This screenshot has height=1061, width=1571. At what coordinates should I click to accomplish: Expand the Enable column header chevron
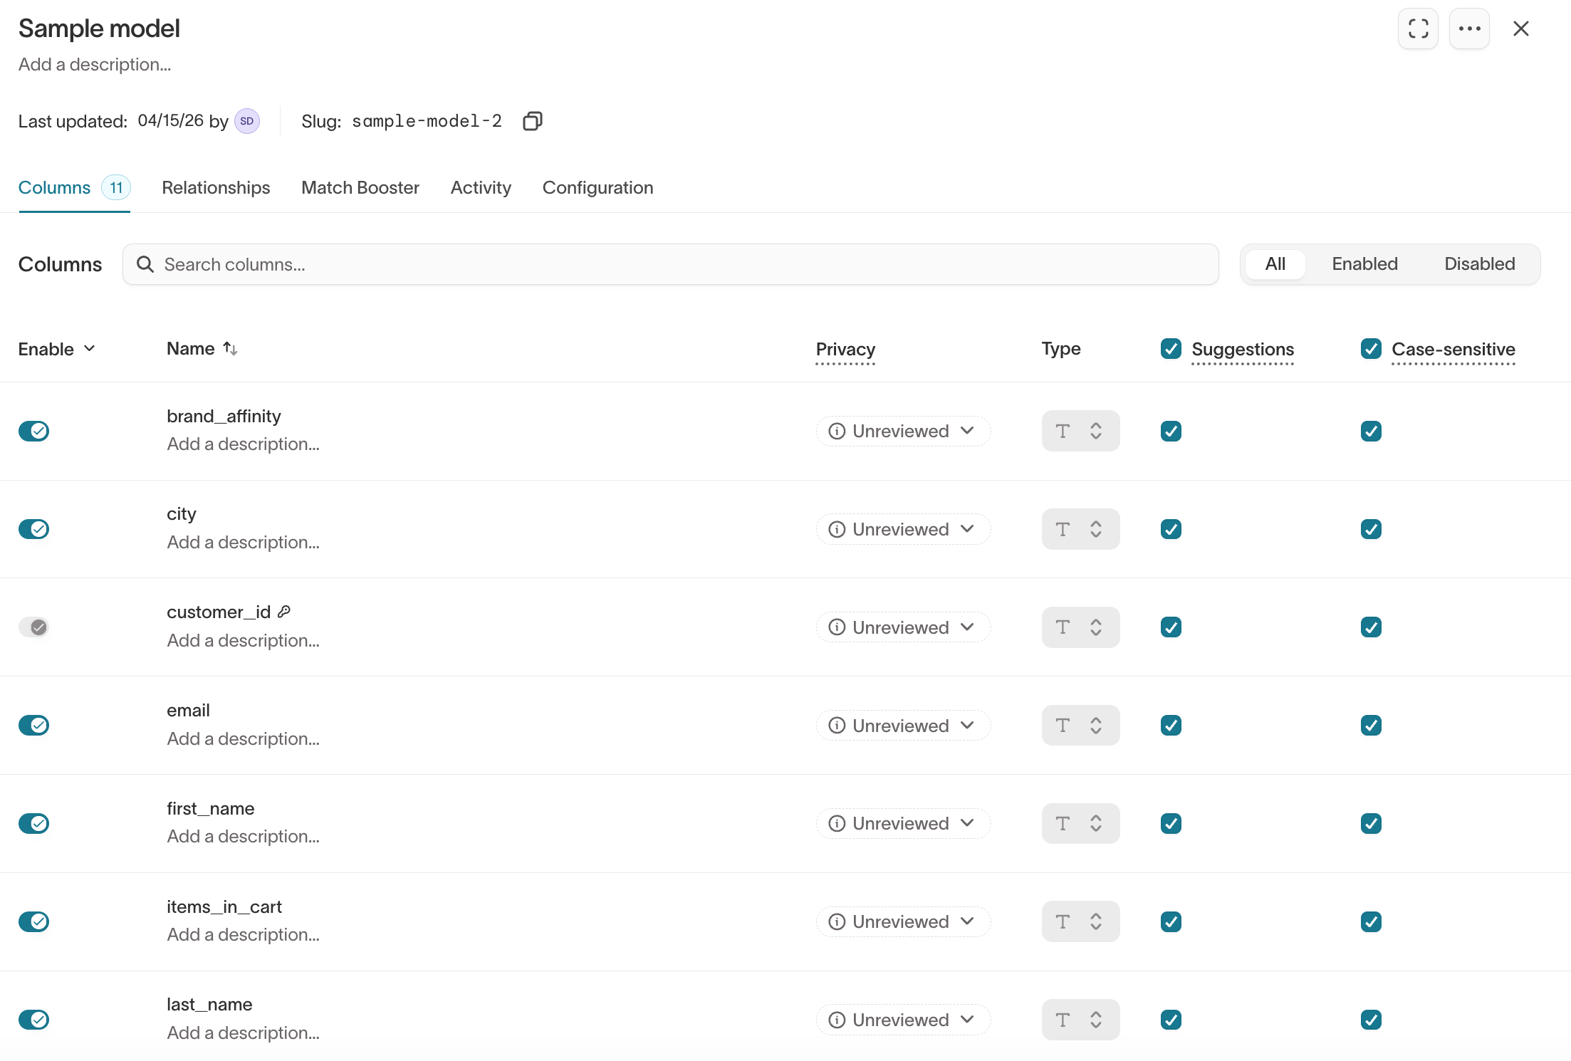click(90, 348)
